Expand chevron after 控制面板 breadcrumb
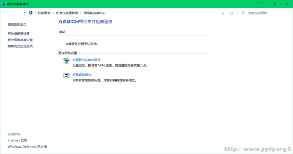Viewport: 293px width, 154px height. [54, 13]
